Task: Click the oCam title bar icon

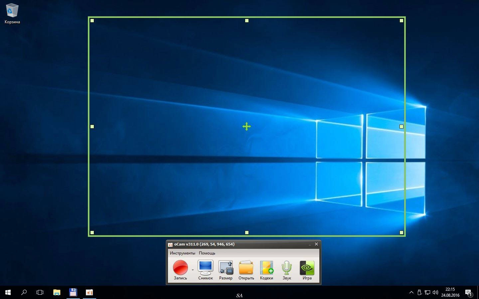Action: coord(170,245)
